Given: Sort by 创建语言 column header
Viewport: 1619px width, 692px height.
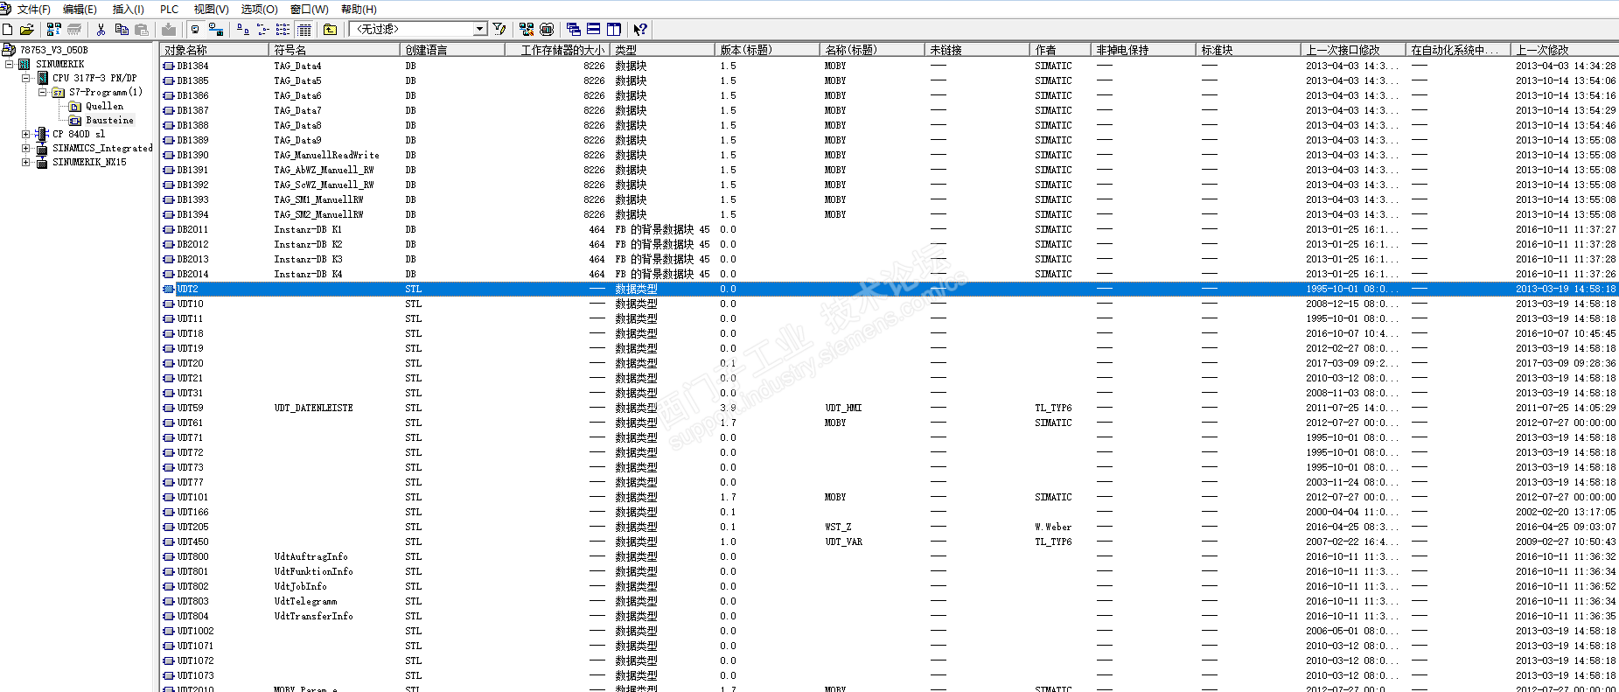Looking at the screenshot, I should 452,50.
